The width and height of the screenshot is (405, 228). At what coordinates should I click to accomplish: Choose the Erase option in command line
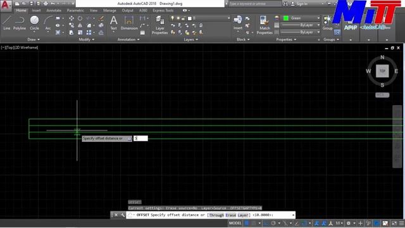click(230, 215)
